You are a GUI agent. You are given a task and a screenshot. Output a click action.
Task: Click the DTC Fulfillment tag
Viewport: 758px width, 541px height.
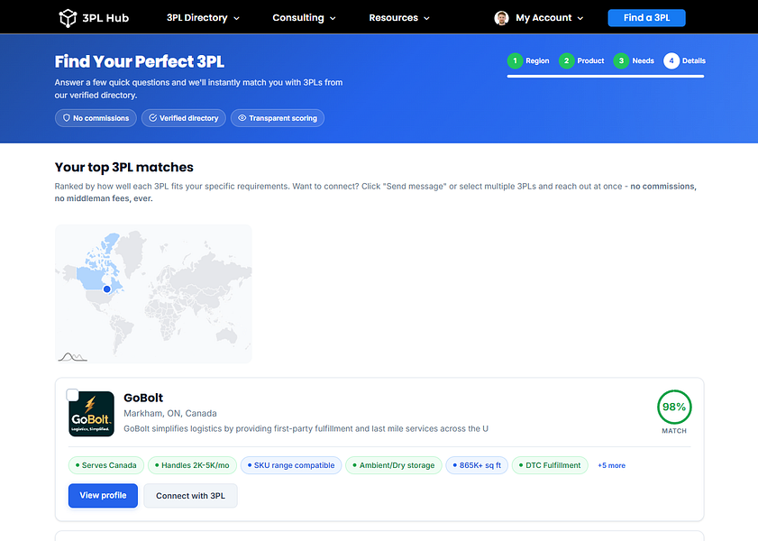tap(550, 465)
